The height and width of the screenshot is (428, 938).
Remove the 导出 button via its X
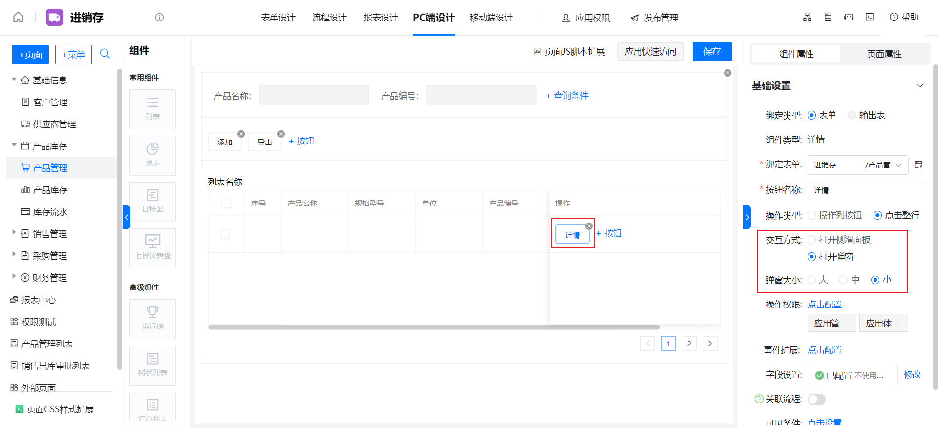click(281, 134)
